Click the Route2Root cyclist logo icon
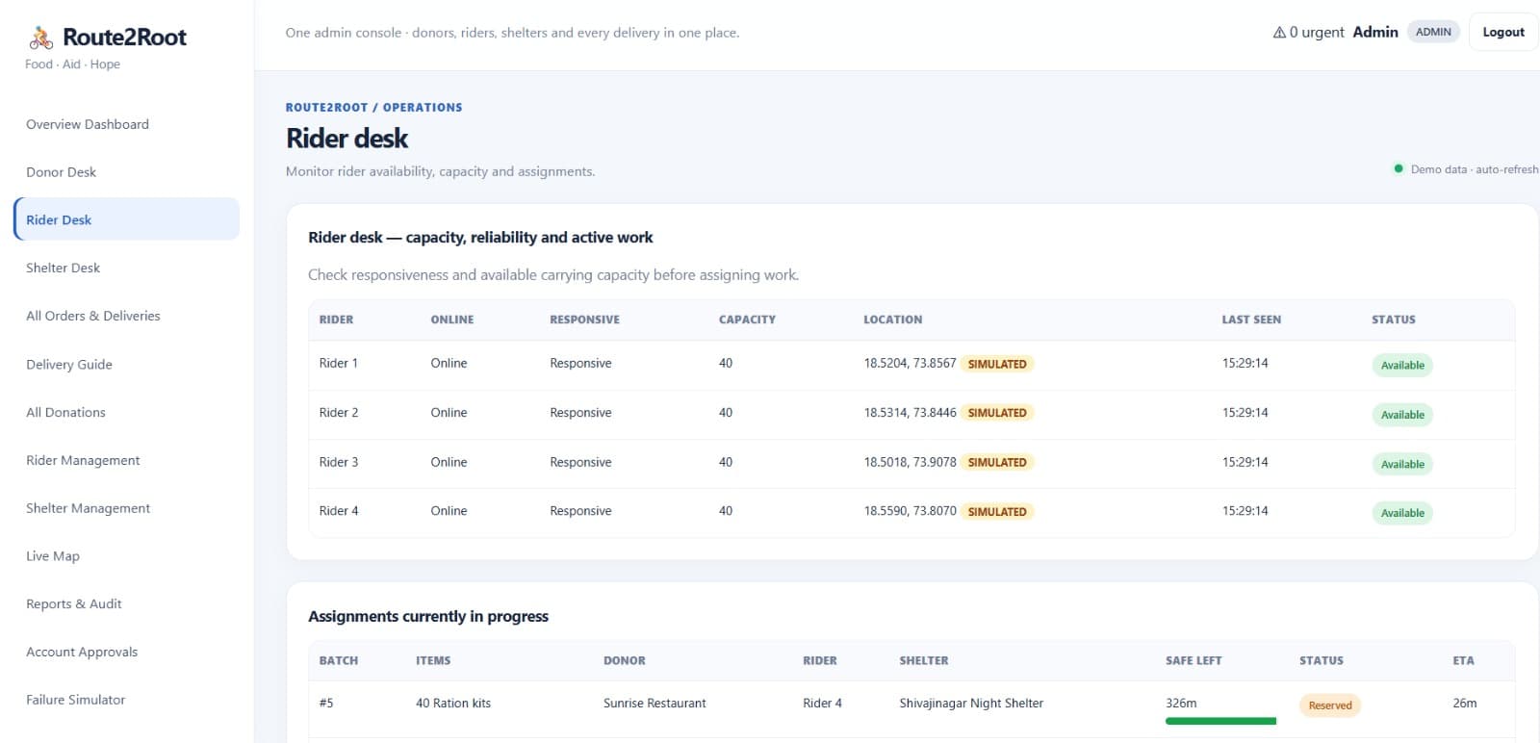 [x=40, y=38]
